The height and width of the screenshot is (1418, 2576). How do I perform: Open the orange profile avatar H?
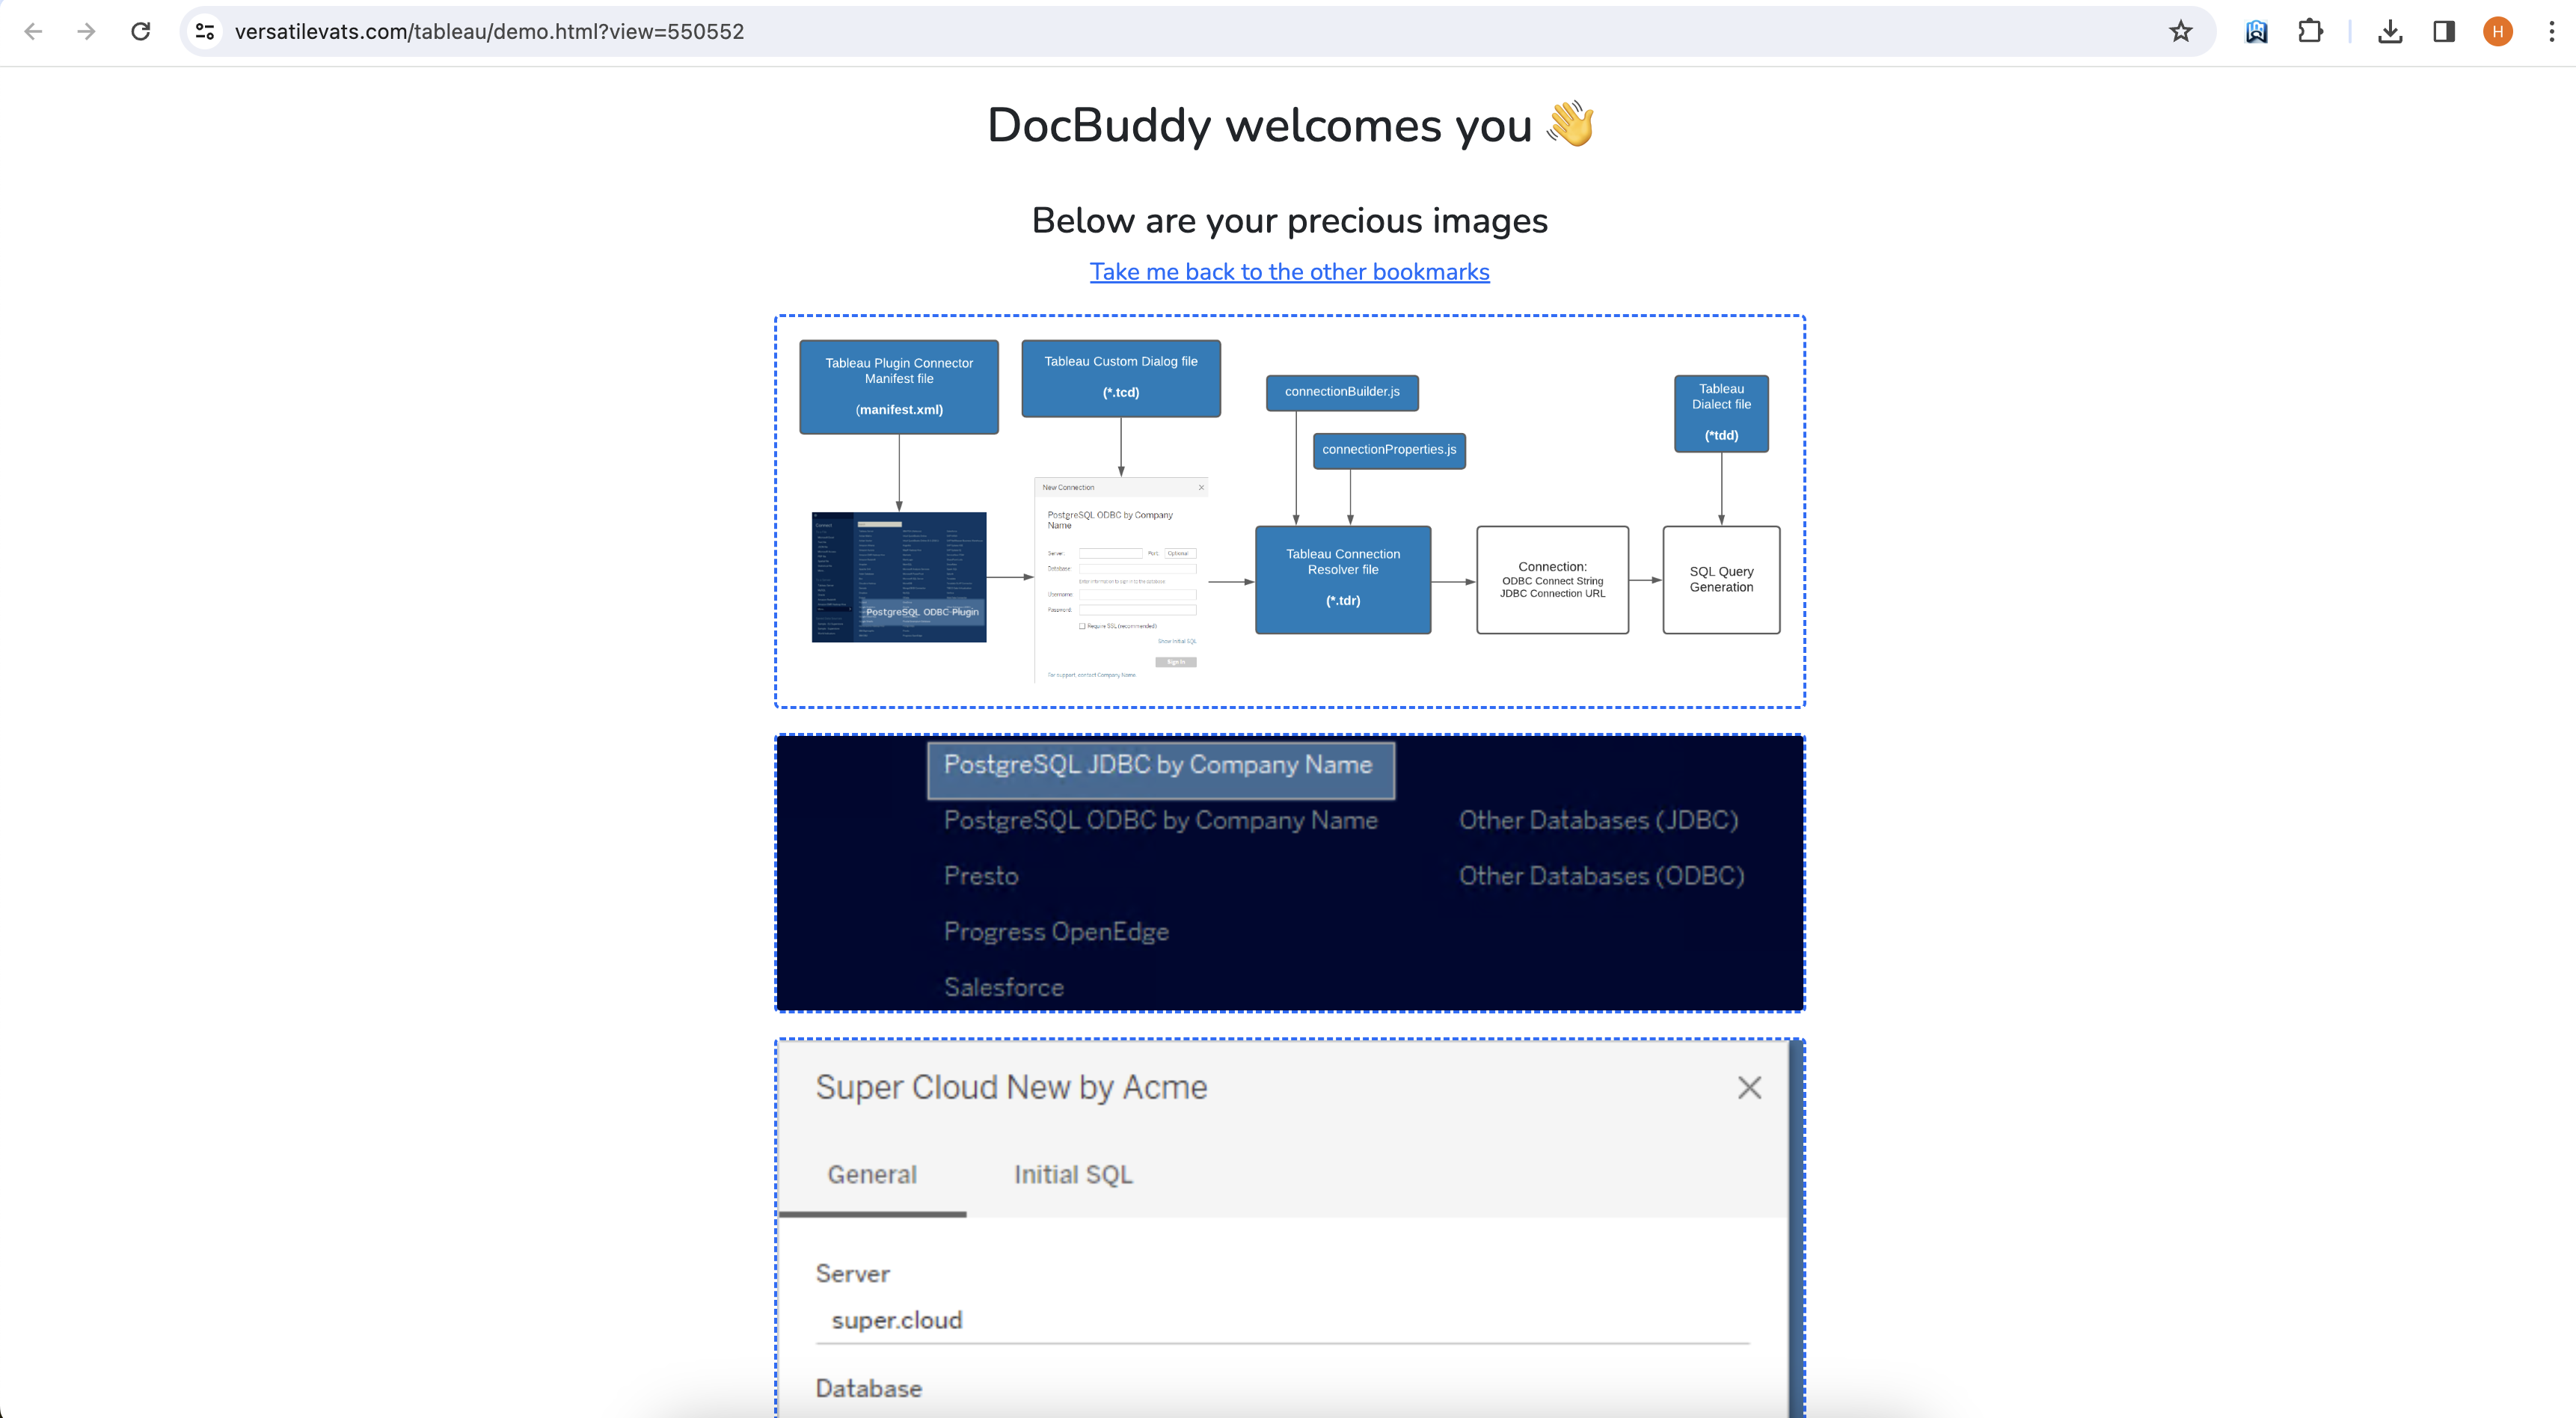(2498, 31)
